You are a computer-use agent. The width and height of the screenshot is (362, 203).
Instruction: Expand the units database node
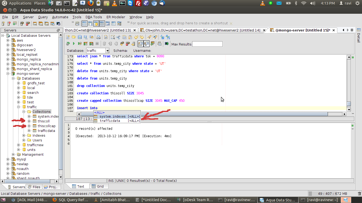(18, 150)
